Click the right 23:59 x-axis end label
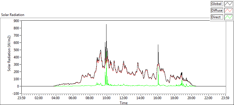Image resolution: width=234 pixels, height=105 pixels. [226, 98]
